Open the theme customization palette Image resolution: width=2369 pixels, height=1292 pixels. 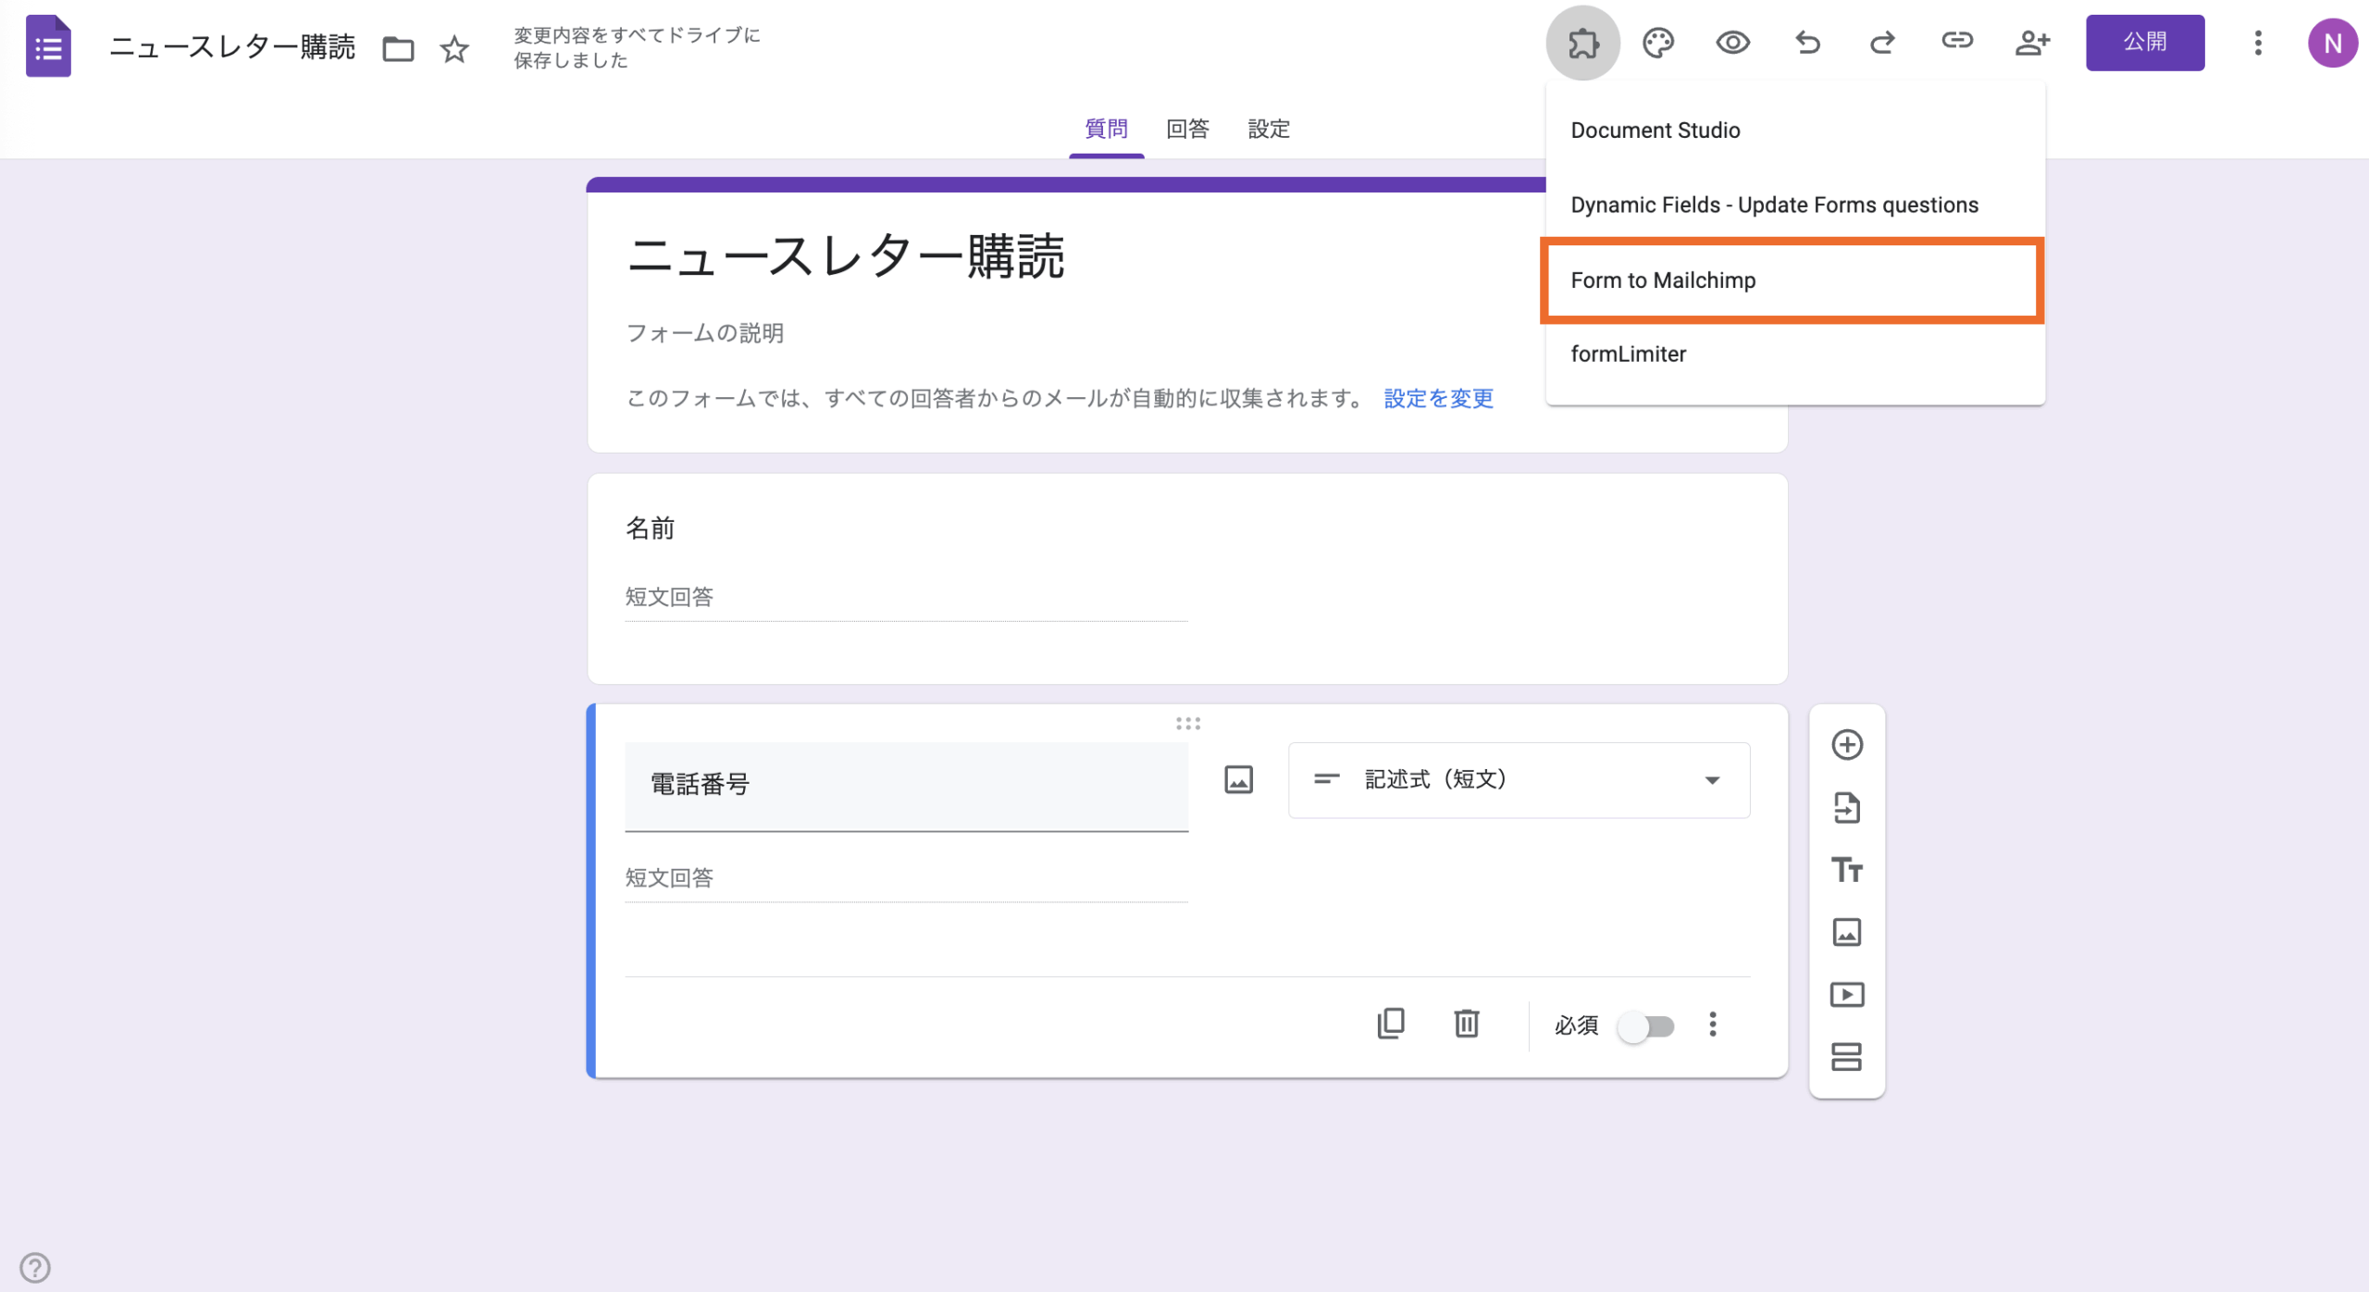coord(1657,43)
